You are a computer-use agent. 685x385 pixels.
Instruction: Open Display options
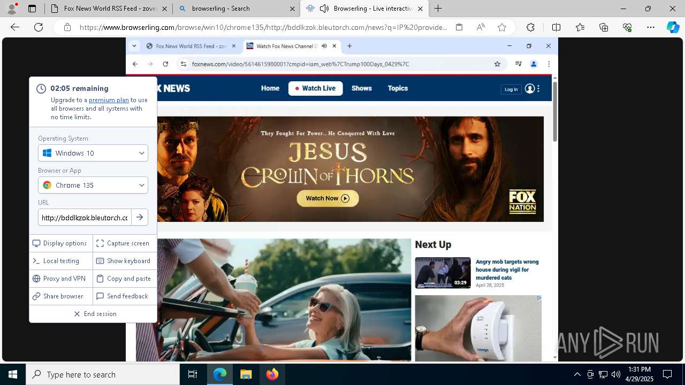59,243
